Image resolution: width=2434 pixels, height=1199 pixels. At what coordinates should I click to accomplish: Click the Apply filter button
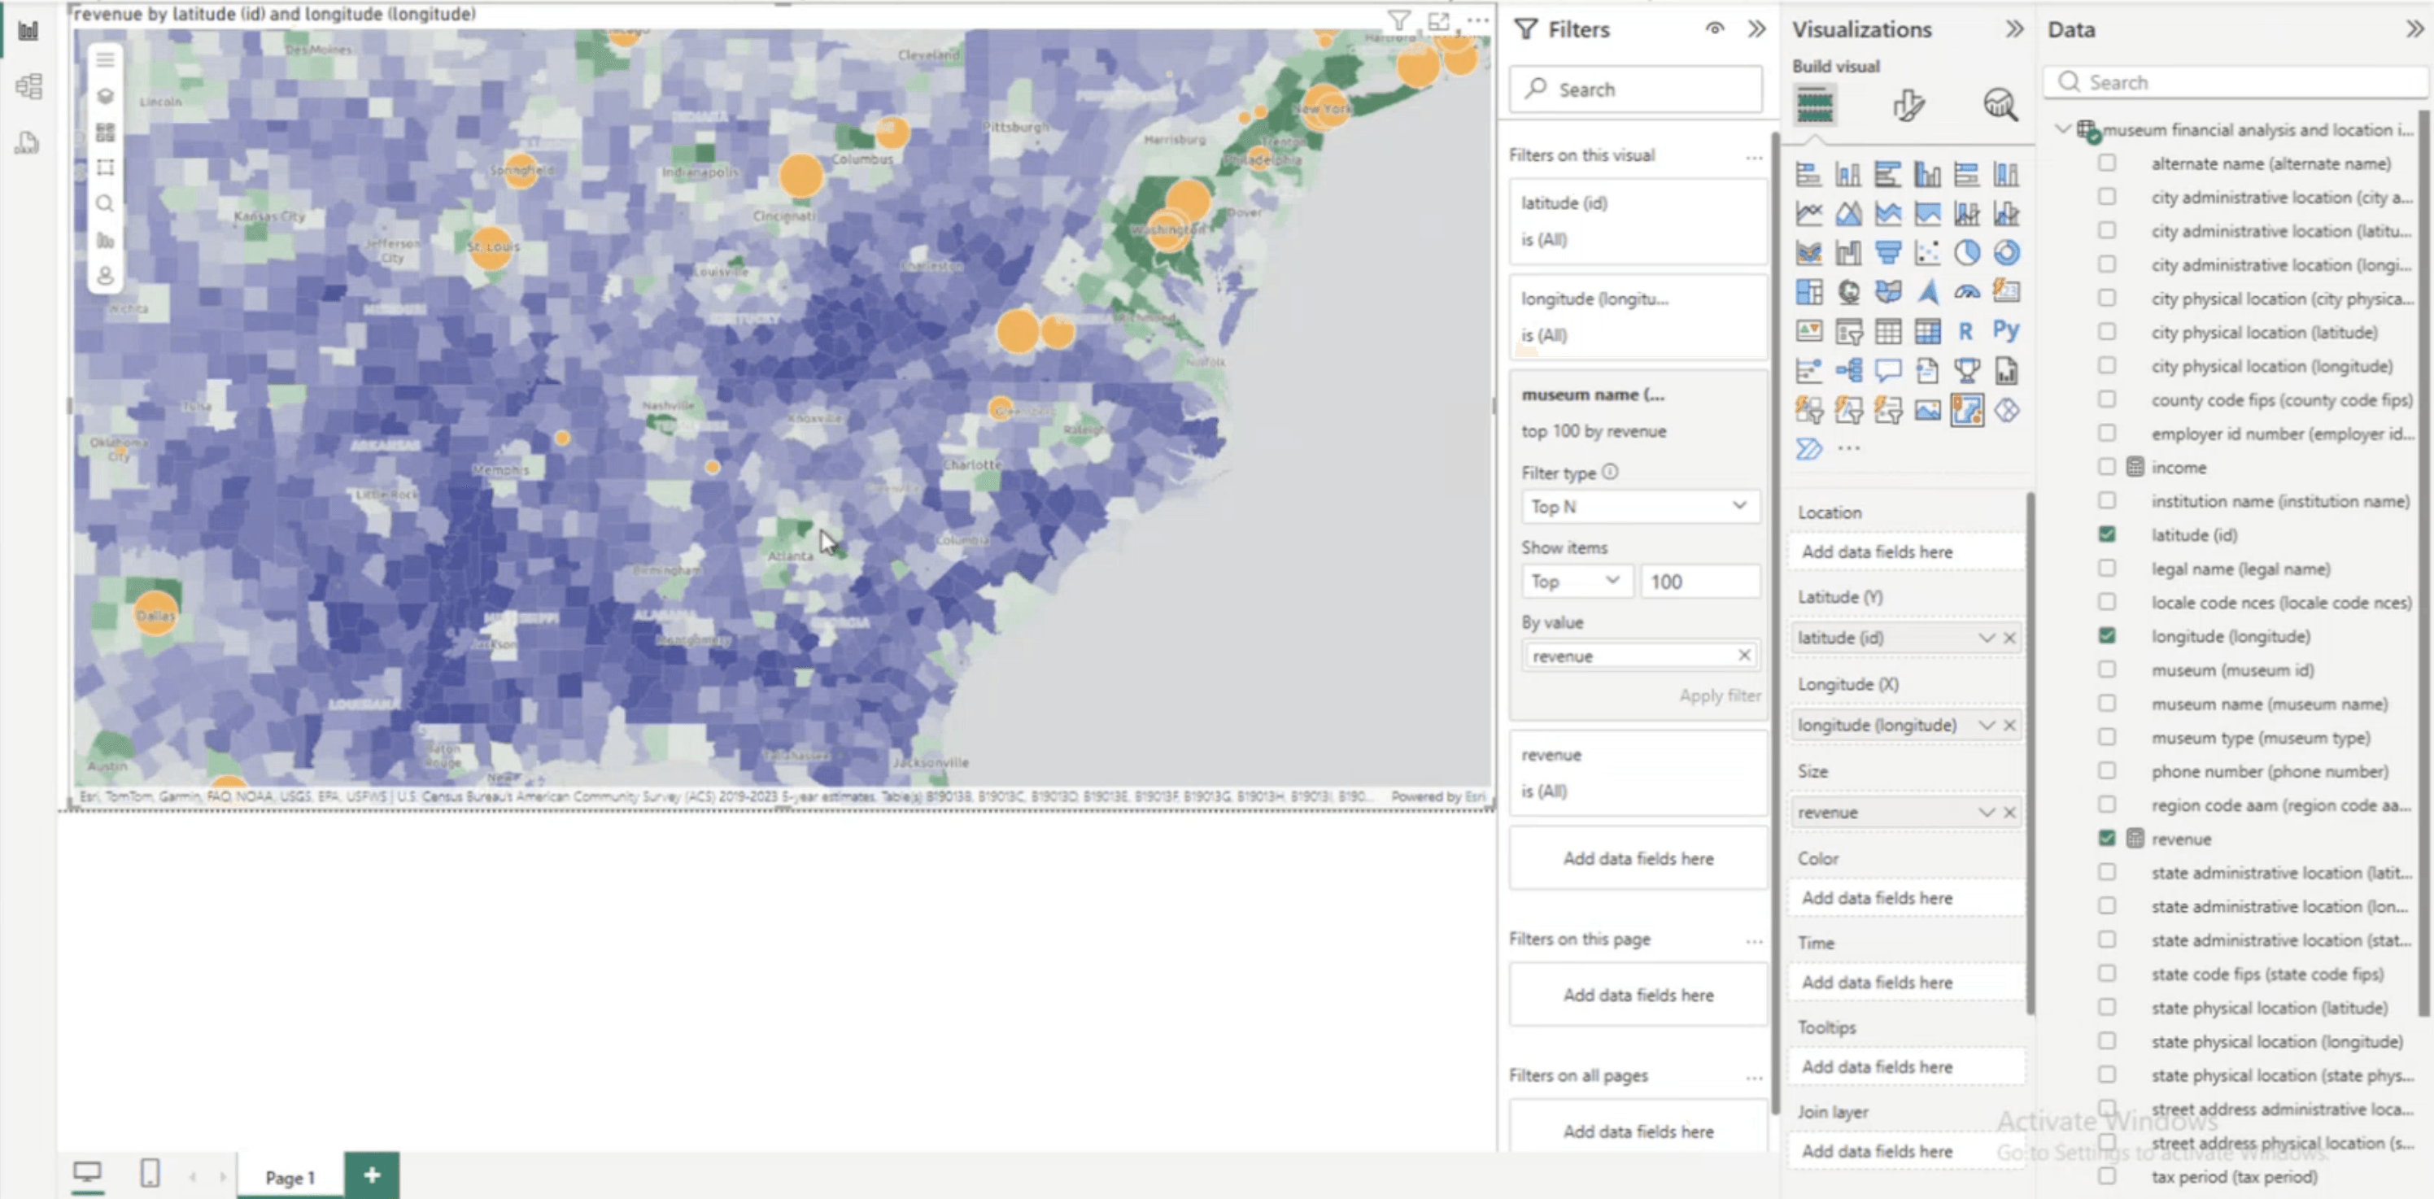coord(1721,695)
